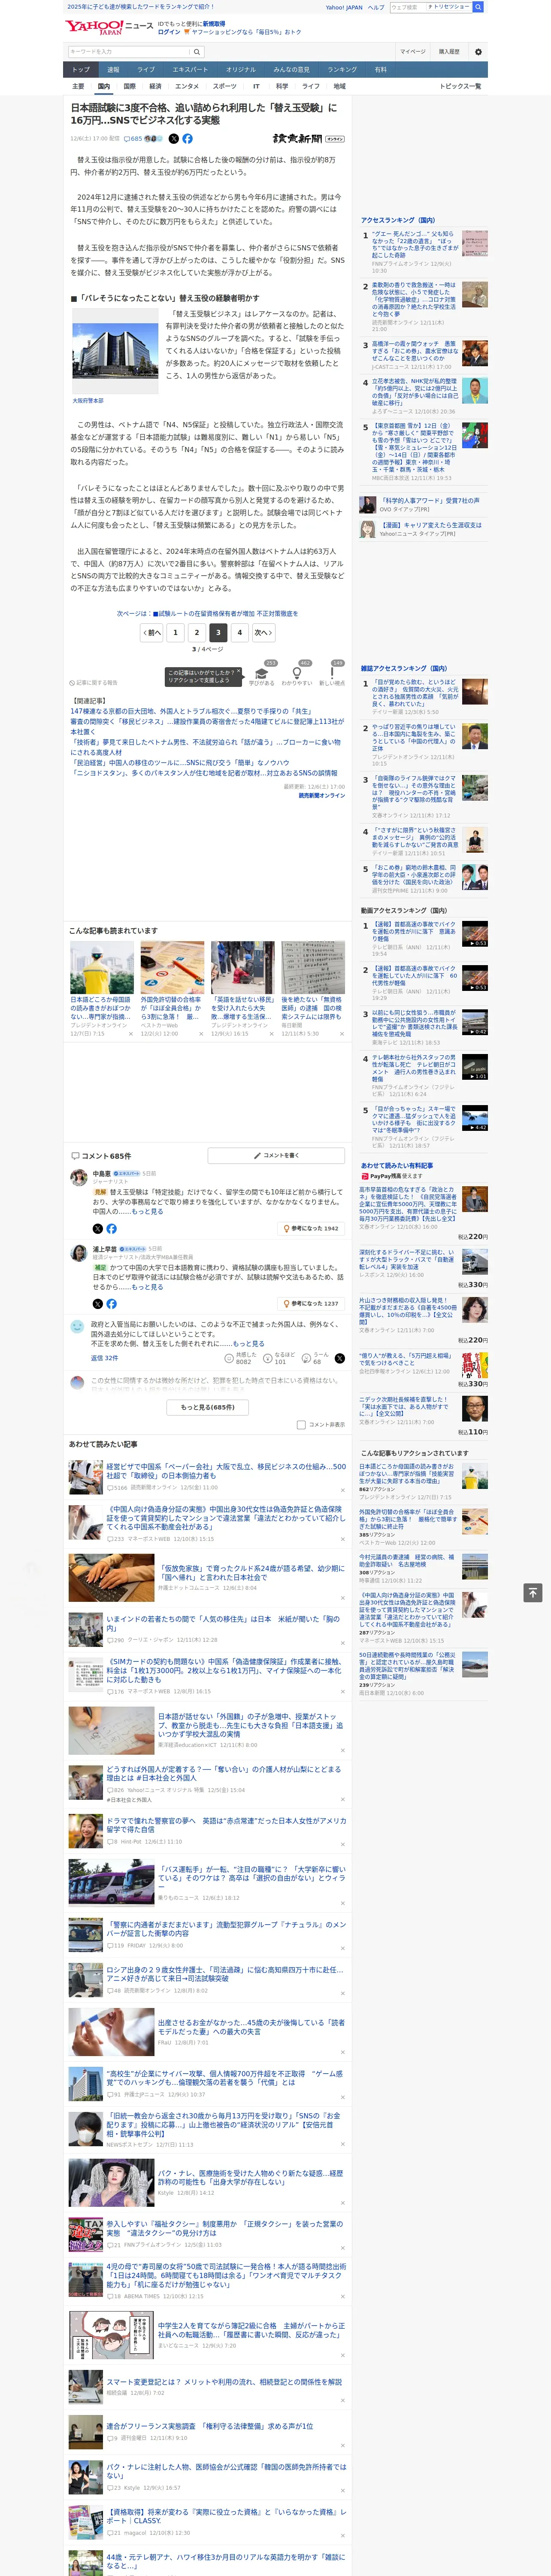Click the 新しい視点 reaction icon
Image resolution: width=551 pixels, height=2576 pixels.
[332, 673]
